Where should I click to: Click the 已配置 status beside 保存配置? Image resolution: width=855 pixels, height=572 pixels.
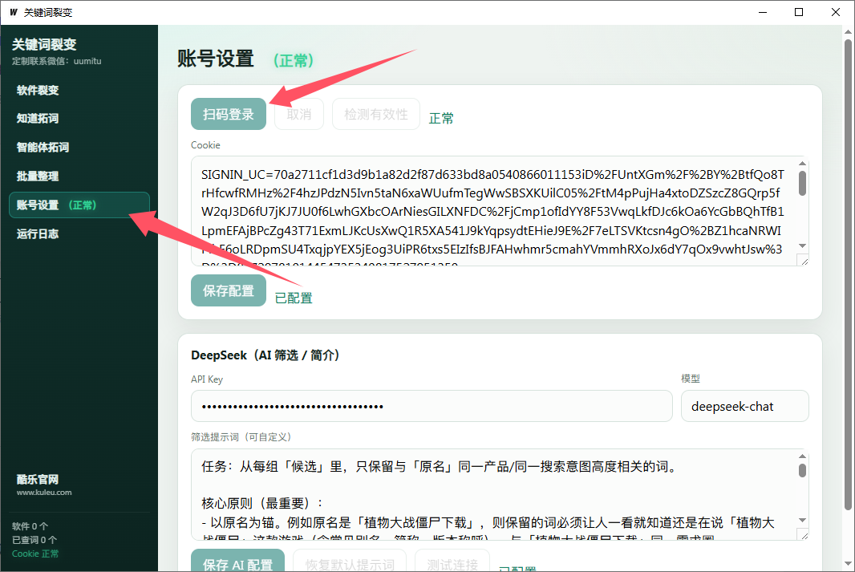point(294,298)
